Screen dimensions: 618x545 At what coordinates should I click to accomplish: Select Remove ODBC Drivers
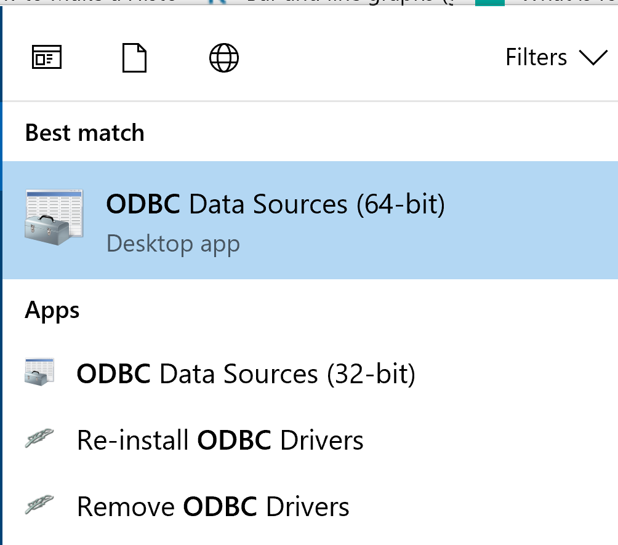[212, 505]
